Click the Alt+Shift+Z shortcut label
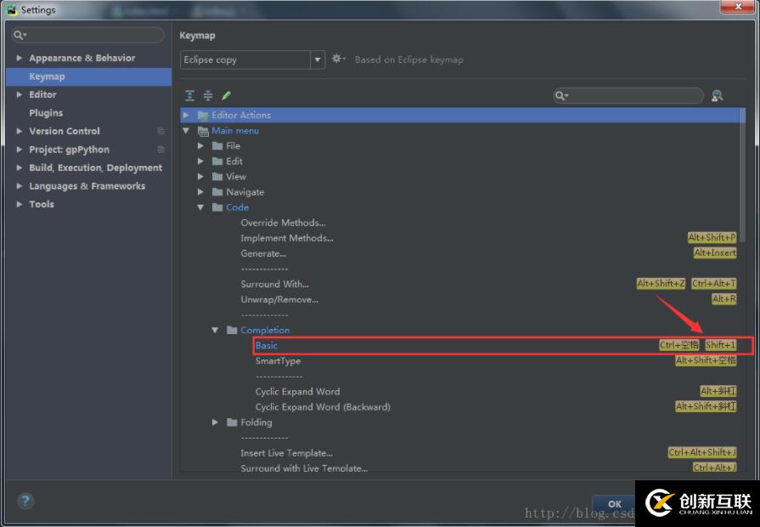760x527 pixels. pyautogui.click(x=661, y=283)
